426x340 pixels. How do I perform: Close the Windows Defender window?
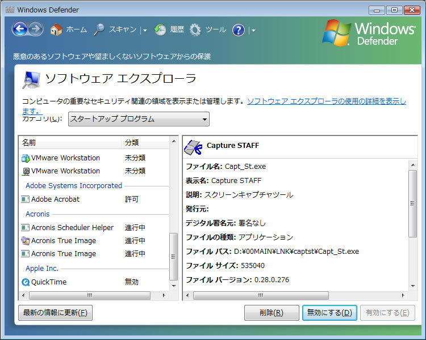tap(412, 10)
